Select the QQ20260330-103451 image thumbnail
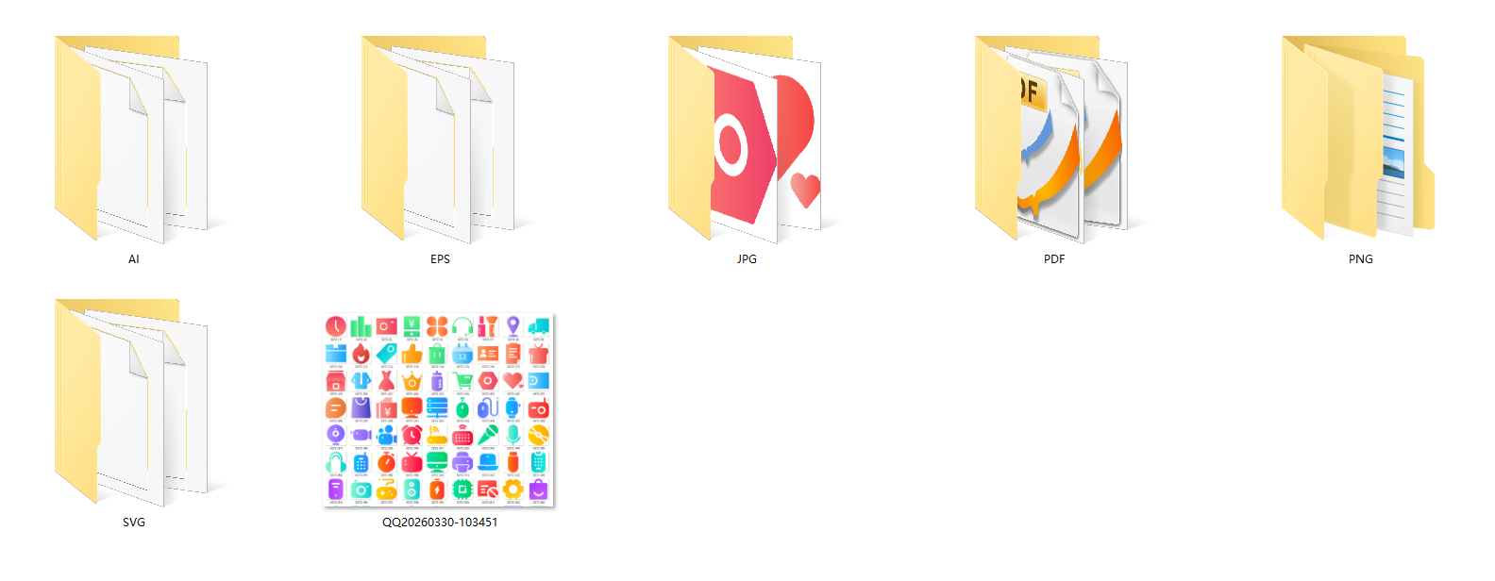The width and height of the screenshot is (1495, 581). pyautogui.click(x=439, y=410)
